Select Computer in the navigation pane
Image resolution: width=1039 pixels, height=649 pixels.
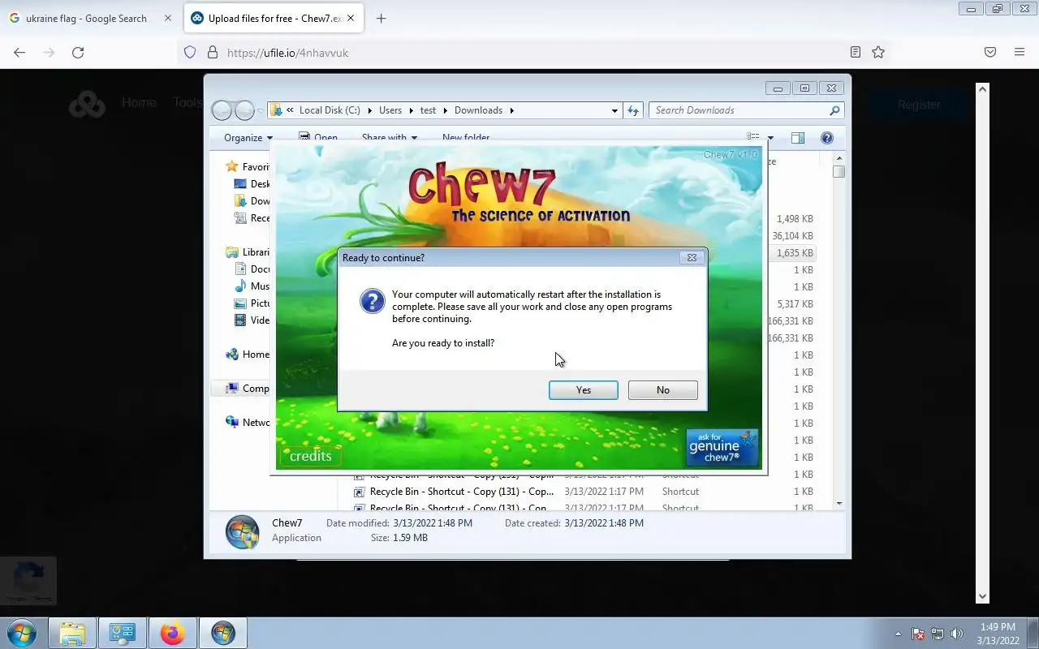coord(248,389)
